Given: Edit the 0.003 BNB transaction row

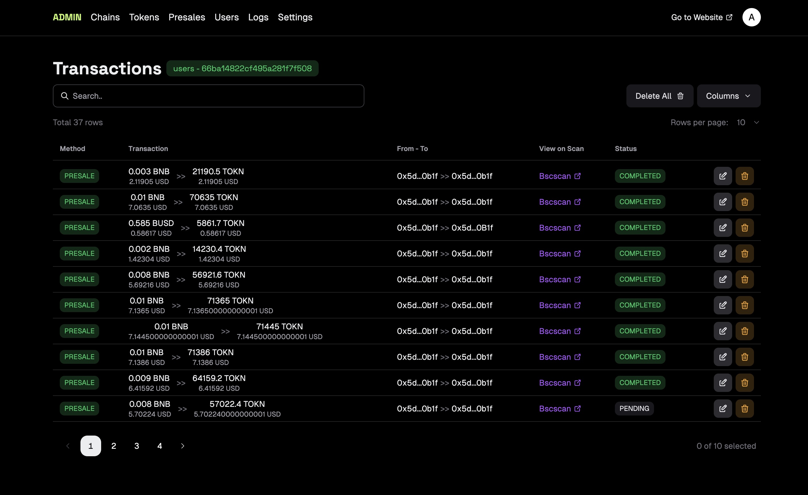Looking at the screenshot, I should [723, 176].
